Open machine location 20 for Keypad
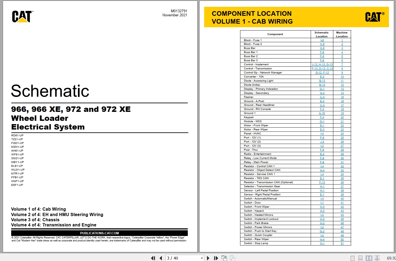Image resolution: width=396 pixels, height=261 pixels. click(342, 117)
